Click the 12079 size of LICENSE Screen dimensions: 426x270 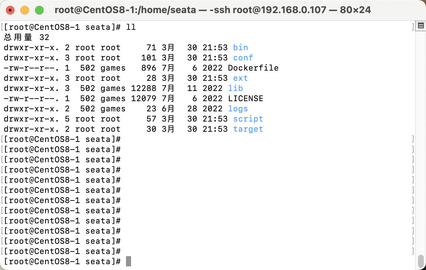(144, 99)
